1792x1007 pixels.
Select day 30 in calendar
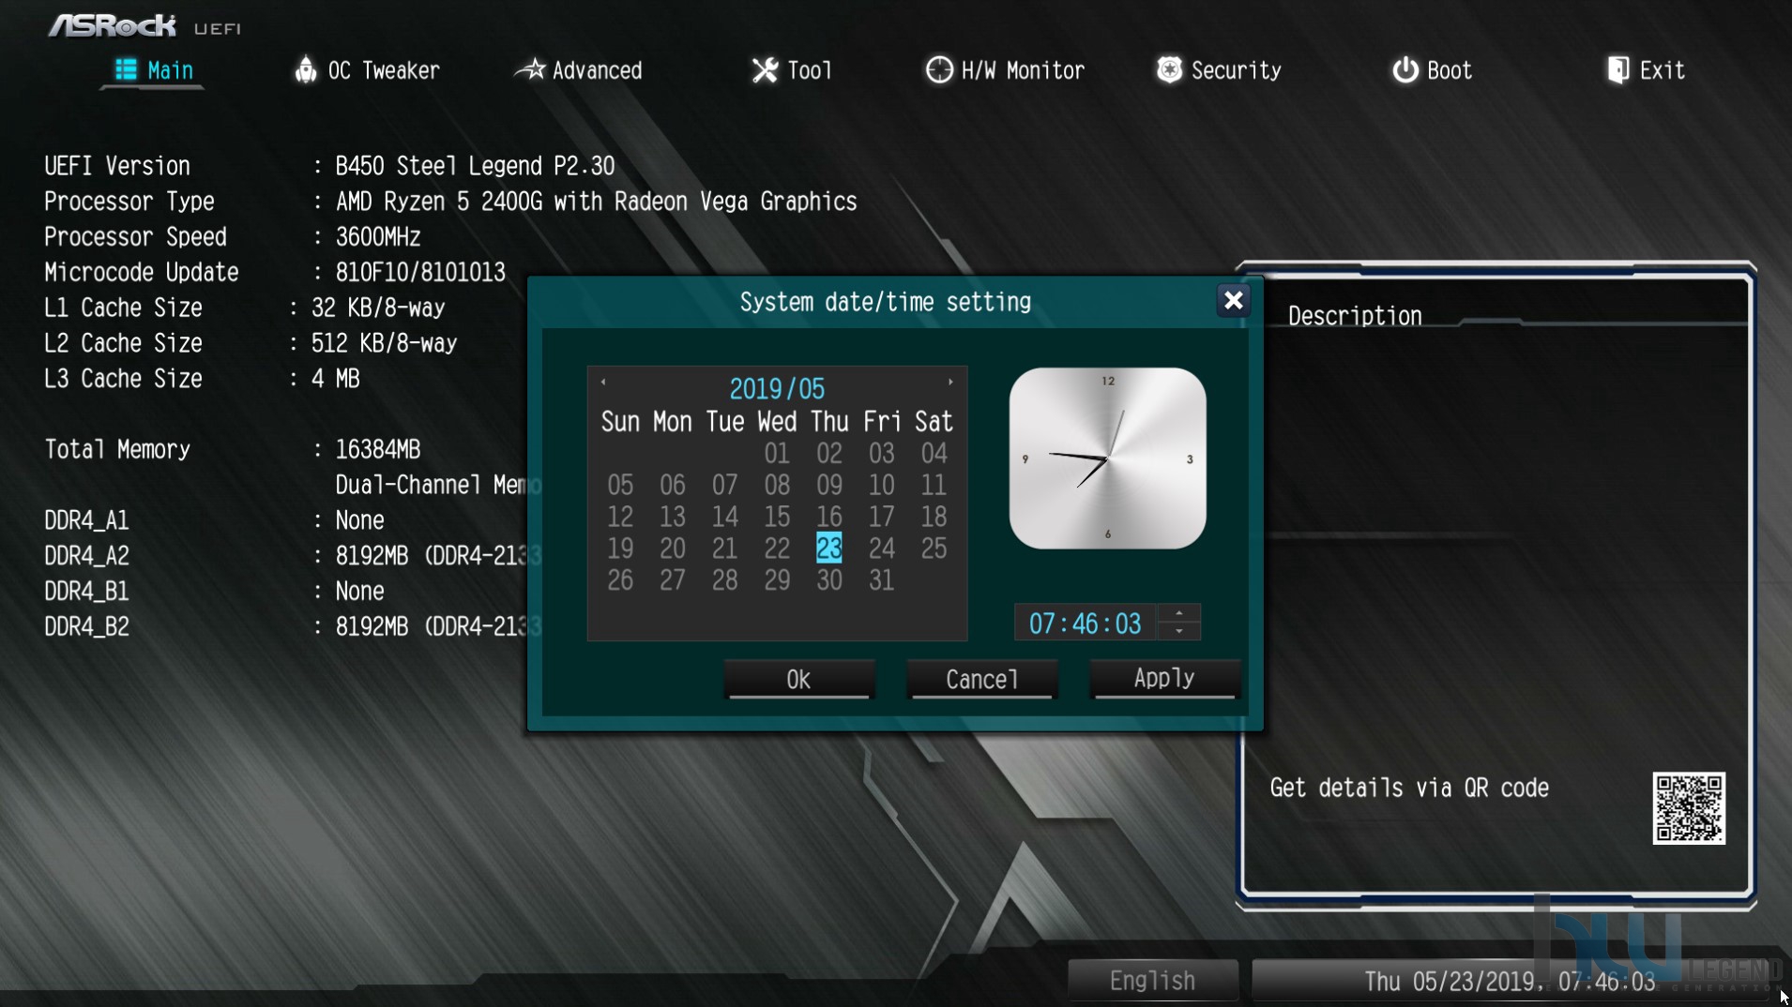pyautogui.click(x=829, y=580)
